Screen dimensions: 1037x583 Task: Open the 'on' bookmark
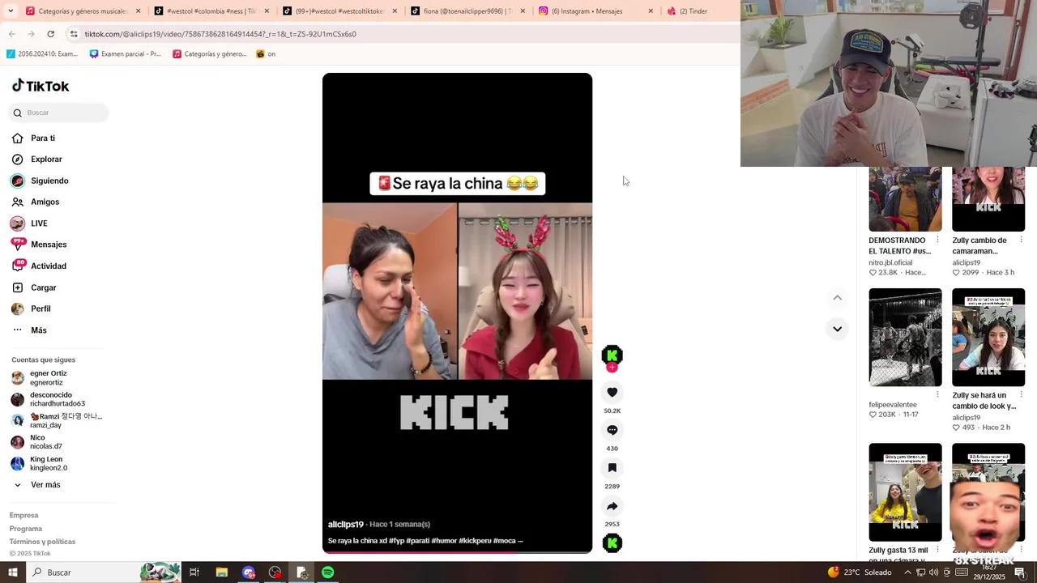[266, 54]
